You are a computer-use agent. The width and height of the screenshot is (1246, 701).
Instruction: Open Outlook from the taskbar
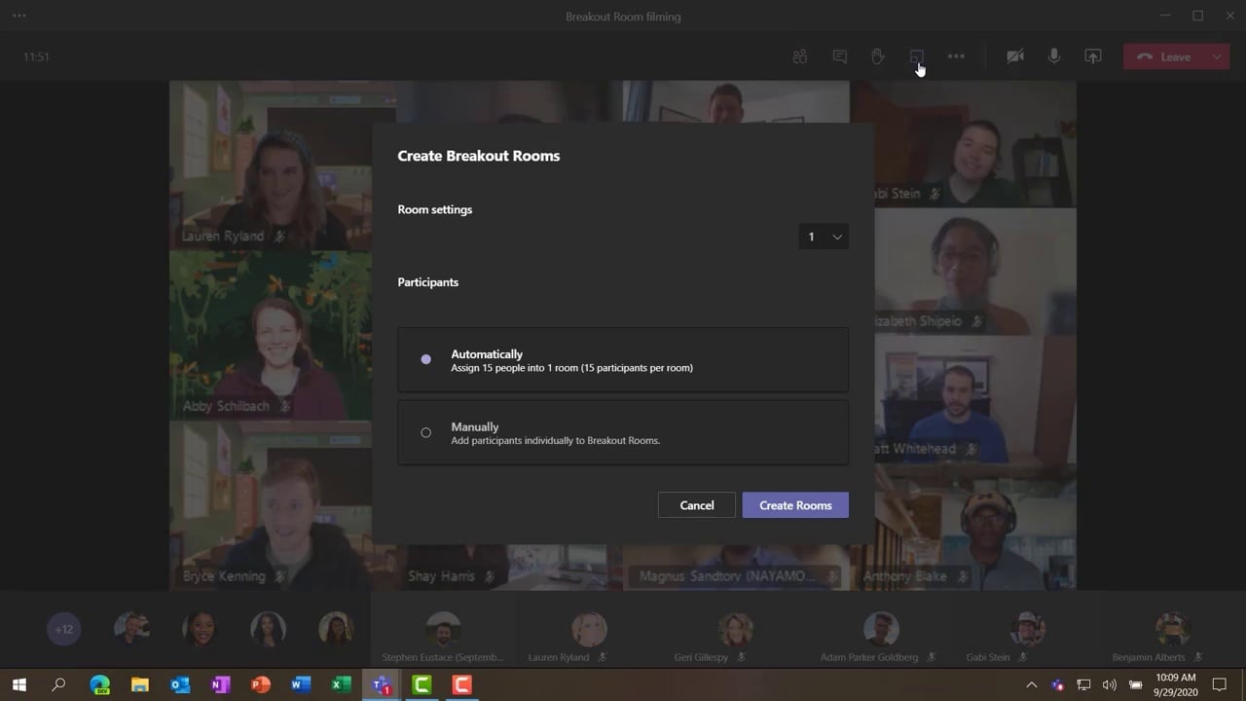click(x=180, y=684)
